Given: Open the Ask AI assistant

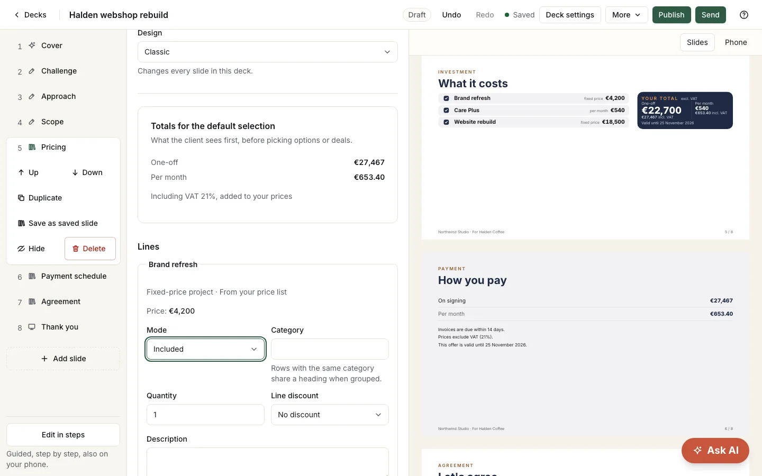Looking at the screenshot, I should [x=715, y=451].
